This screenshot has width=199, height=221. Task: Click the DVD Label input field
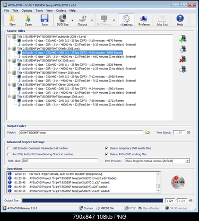(60, 161)
